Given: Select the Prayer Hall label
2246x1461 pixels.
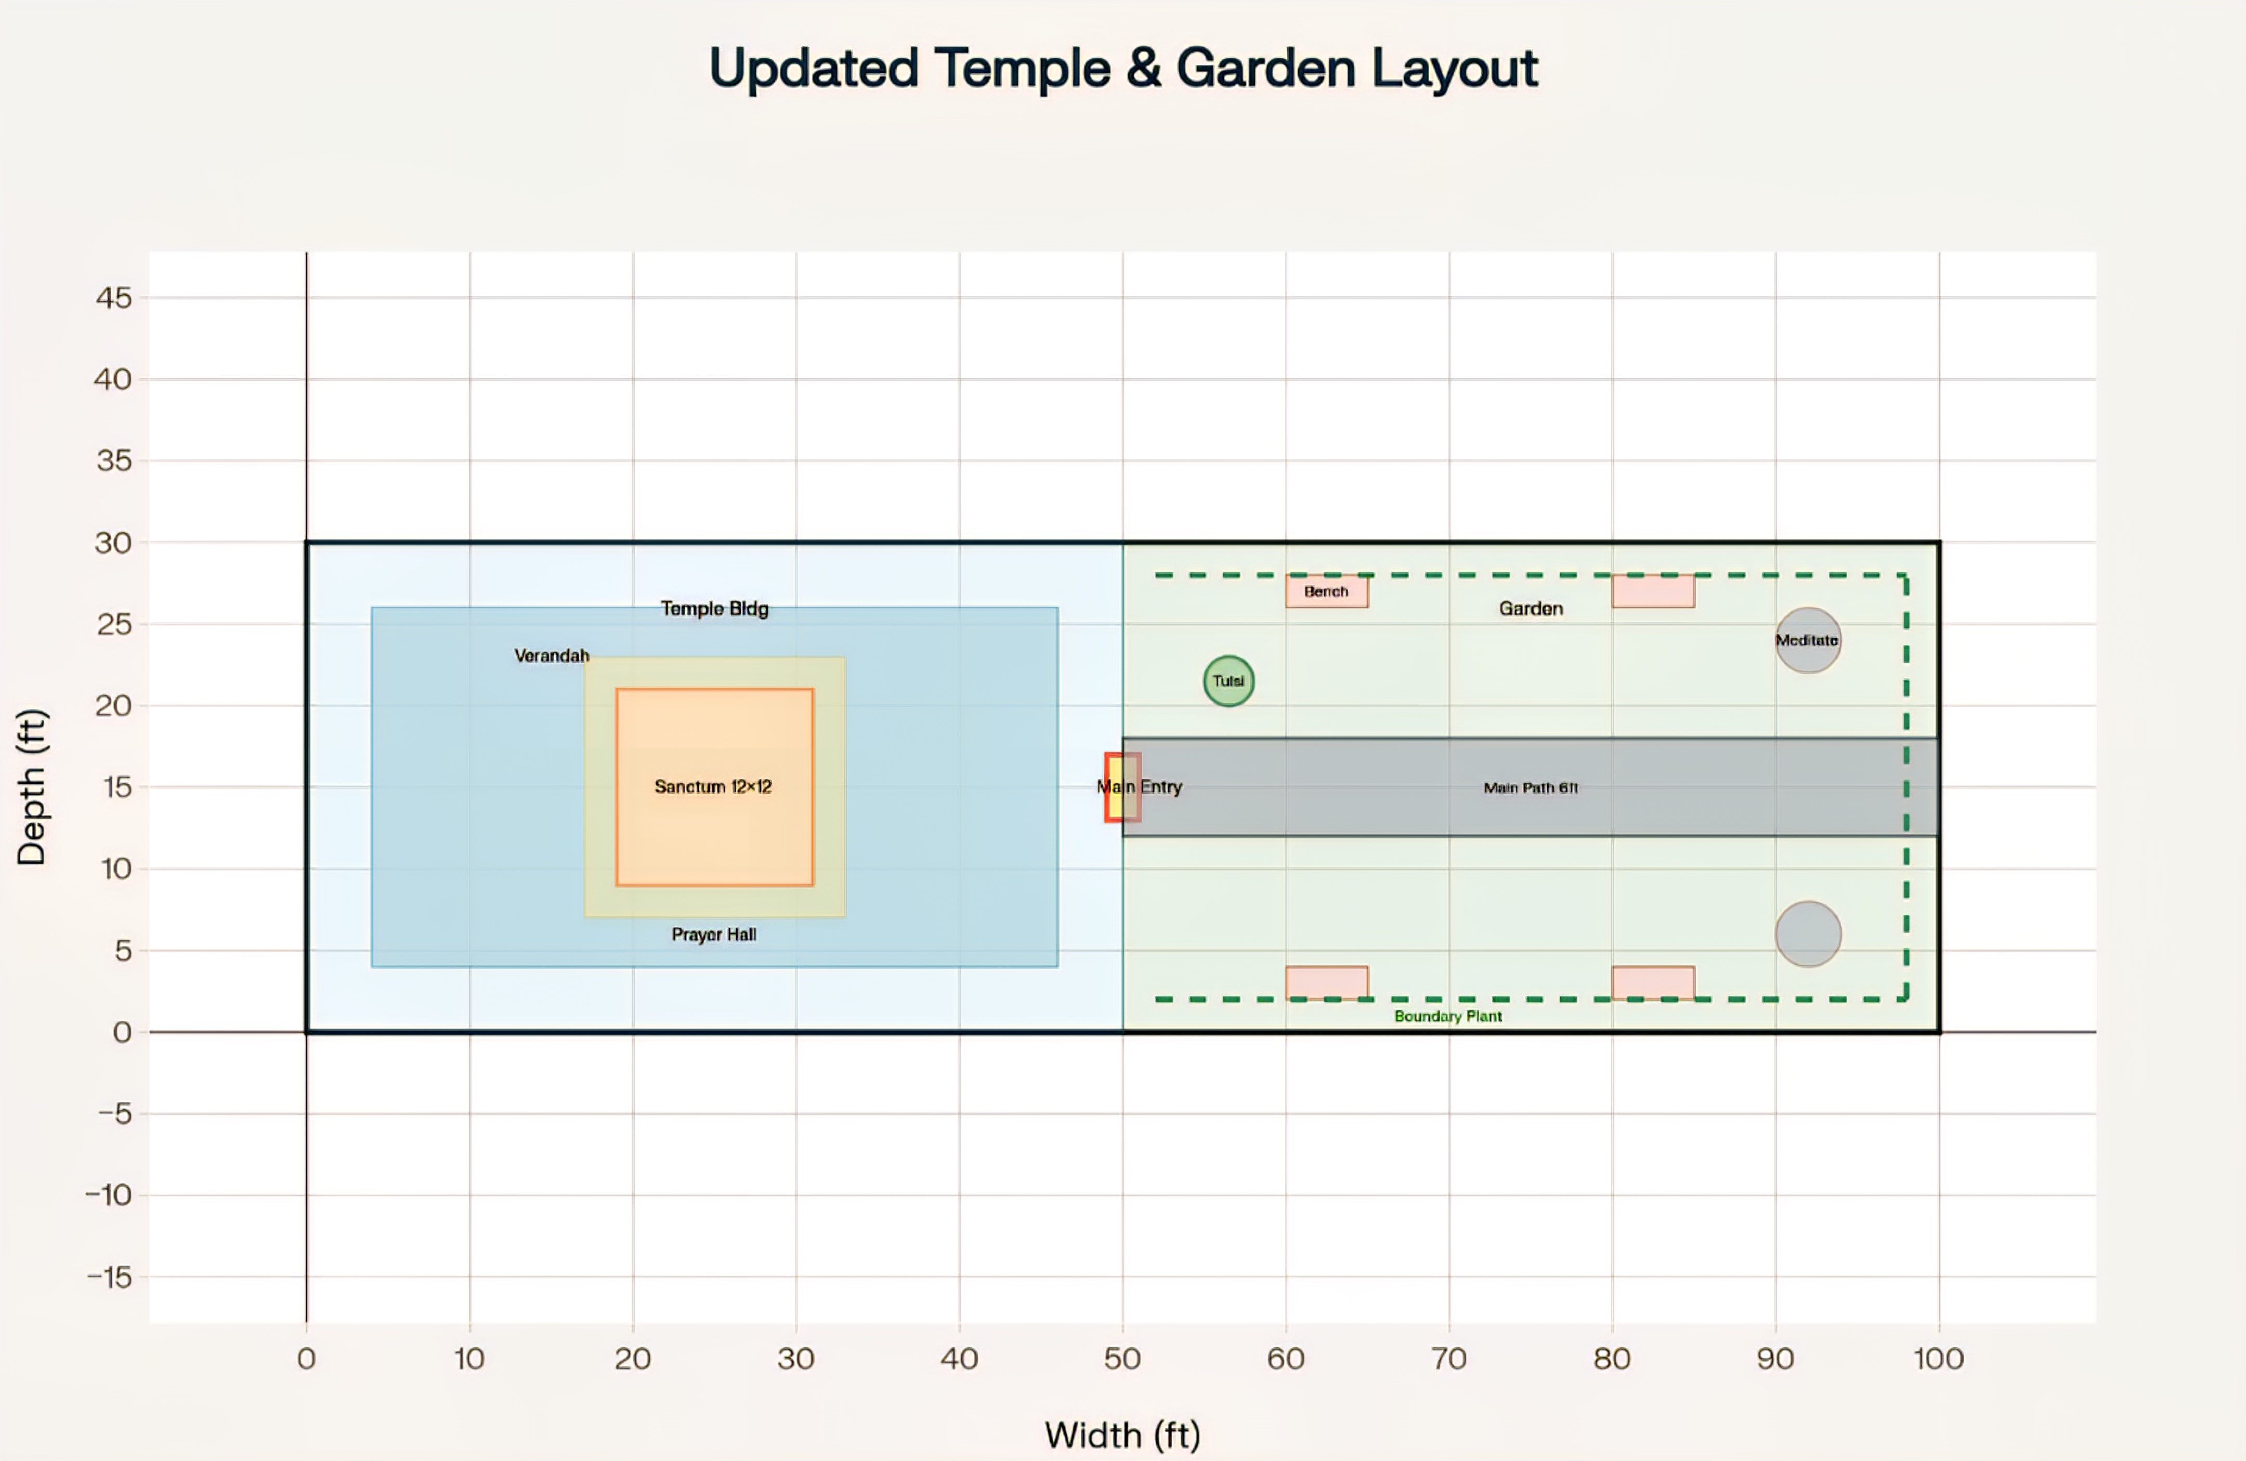Looking at the screenshot, I should [x=713, y=934].
